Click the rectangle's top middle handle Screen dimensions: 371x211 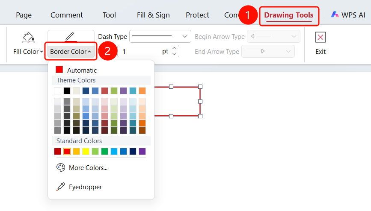tap(171, 87)
